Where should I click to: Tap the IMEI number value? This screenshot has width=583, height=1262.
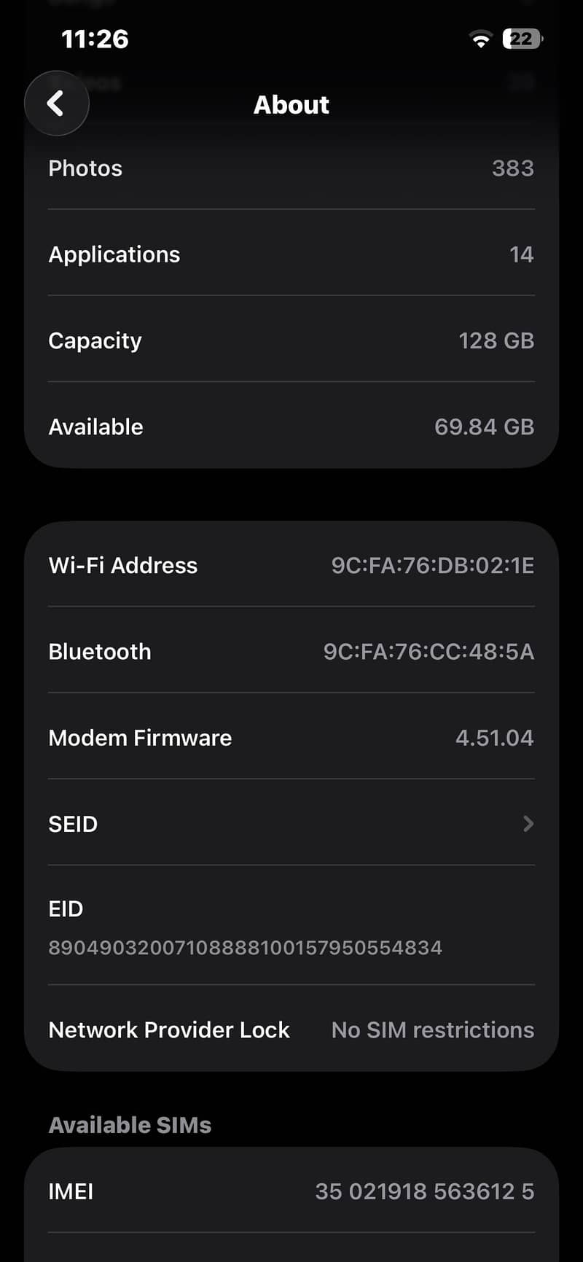tap(425, 1191)
